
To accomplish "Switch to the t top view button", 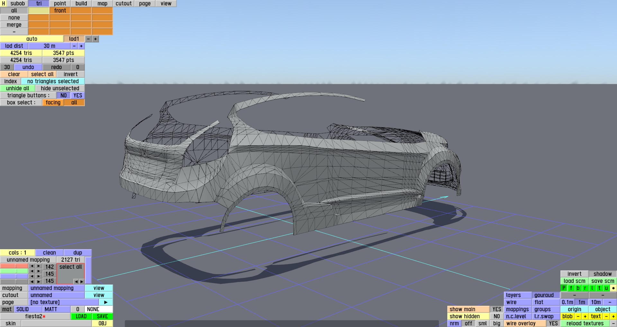I will pyautogui.click(x=599, y=288).
